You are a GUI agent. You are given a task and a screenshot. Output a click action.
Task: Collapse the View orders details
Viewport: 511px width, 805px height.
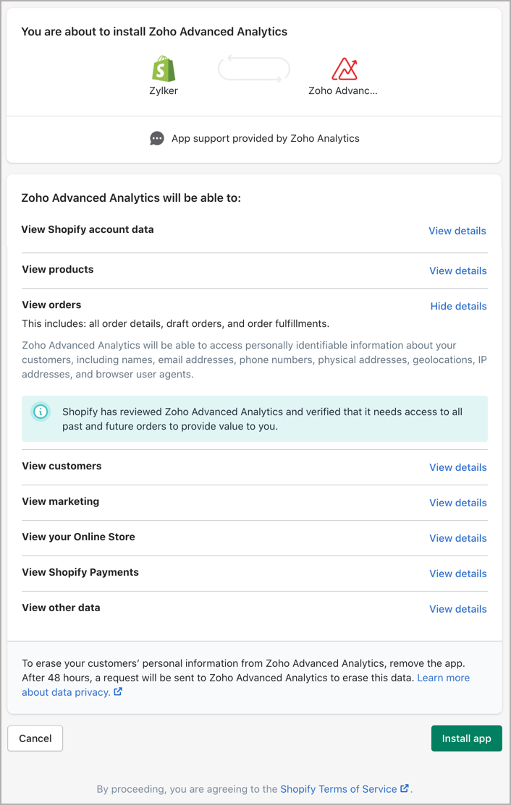point(458,306)
